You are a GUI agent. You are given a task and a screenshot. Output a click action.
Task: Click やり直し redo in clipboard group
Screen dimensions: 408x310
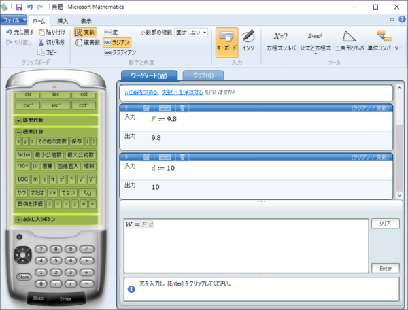pos(19,42)
